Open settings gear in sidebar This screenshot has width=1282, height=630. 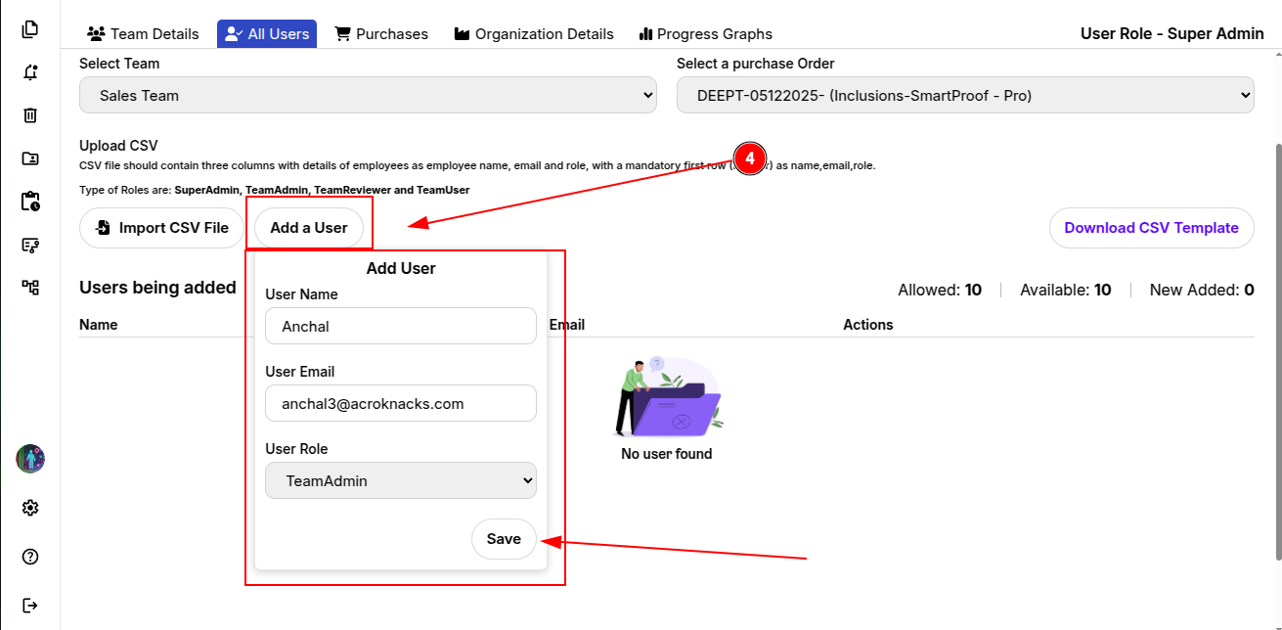(30, 508)
